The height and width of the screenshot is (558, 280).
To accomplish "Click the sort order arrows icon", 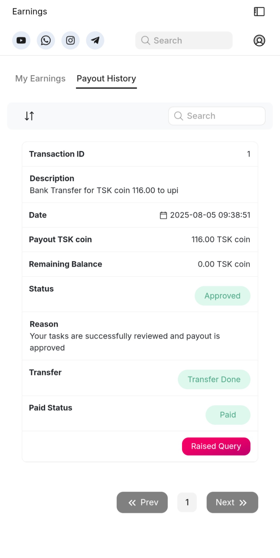I will point(29,116).
